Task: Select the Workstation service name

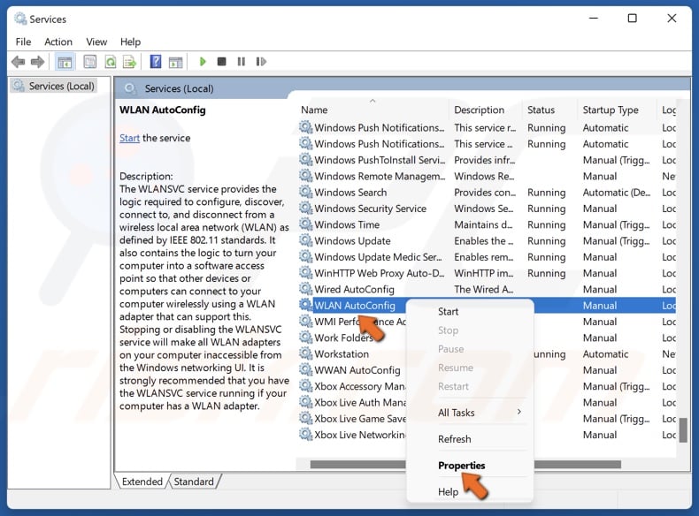Action: coord(342,354)
